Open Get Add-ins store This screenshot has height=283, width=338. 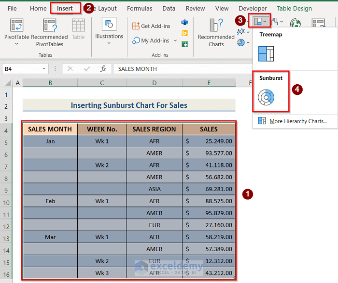pyautogui.click(x=151, y=26)
